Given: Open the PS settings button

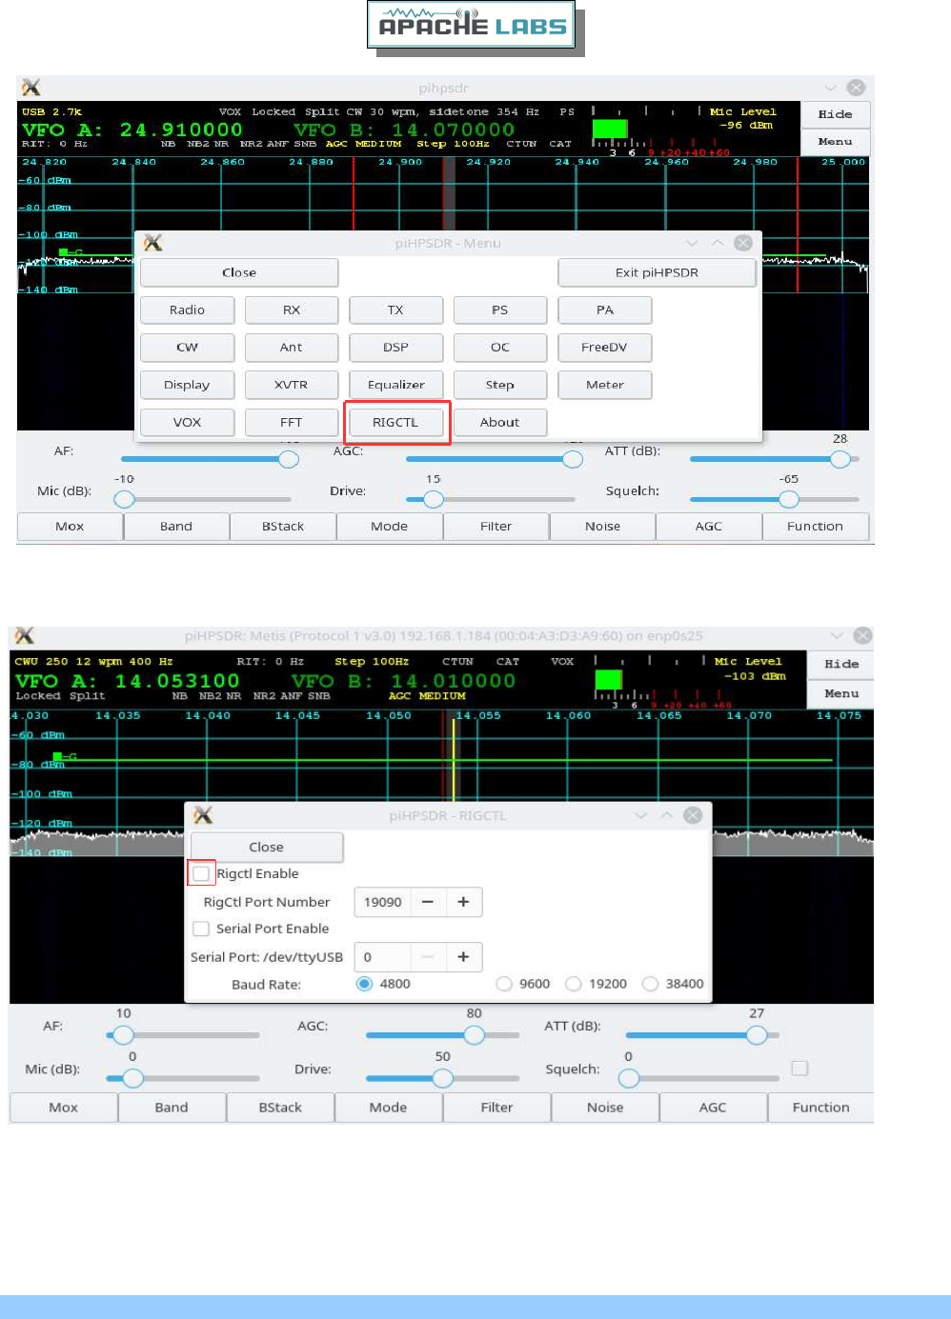Looking at the screenshot, I should coord(500,310).
